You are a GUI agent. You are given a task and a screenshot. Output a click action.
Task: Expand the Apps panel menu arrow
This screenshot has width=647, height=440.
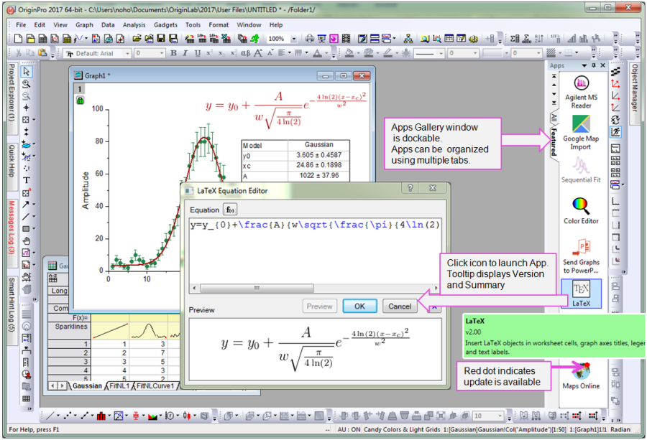[x=584, y=65]
